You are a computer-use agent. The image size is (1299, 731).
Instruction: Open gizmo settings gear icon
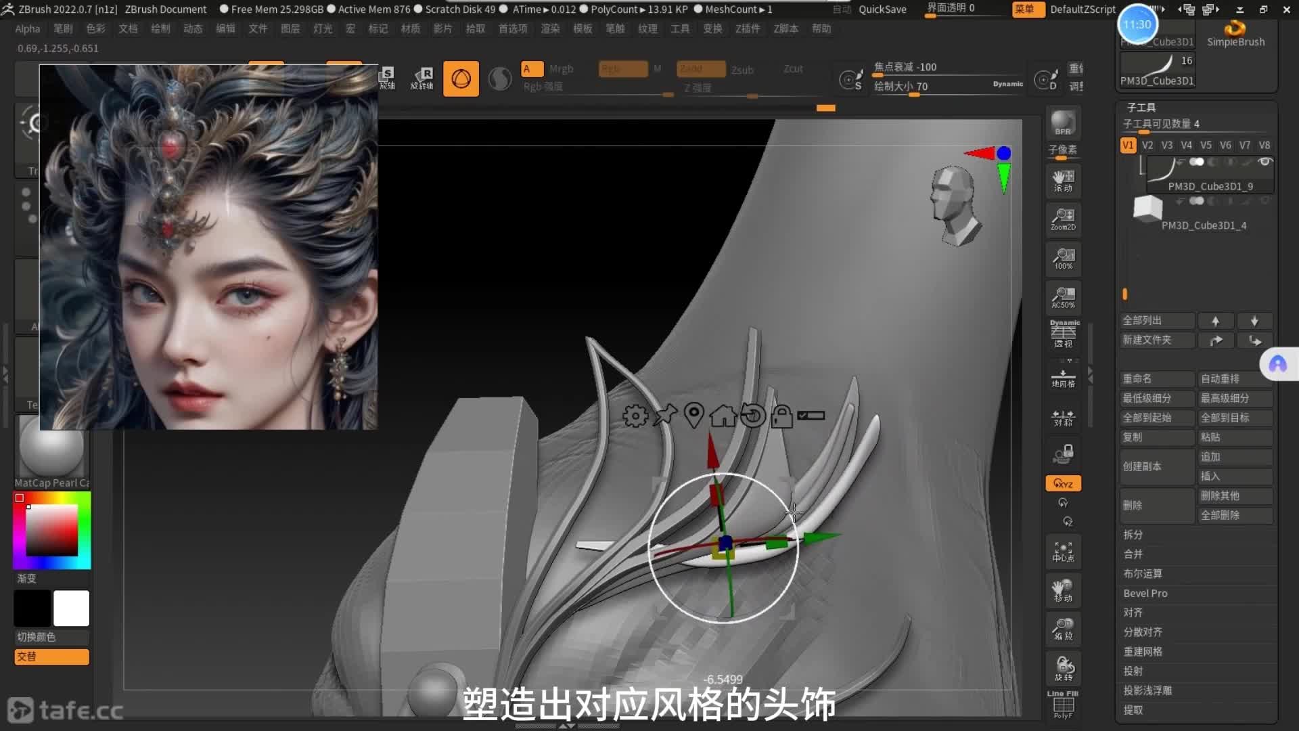tap(635, 416)
